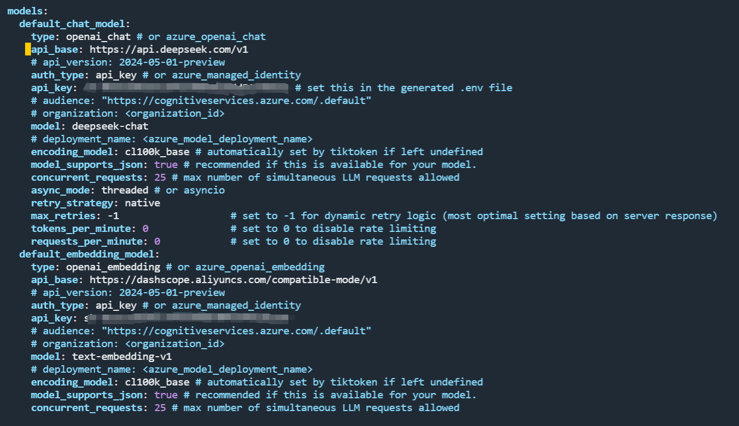Select the default_embedding_model section key
739x426 pixels.
(x=89, y=254)
